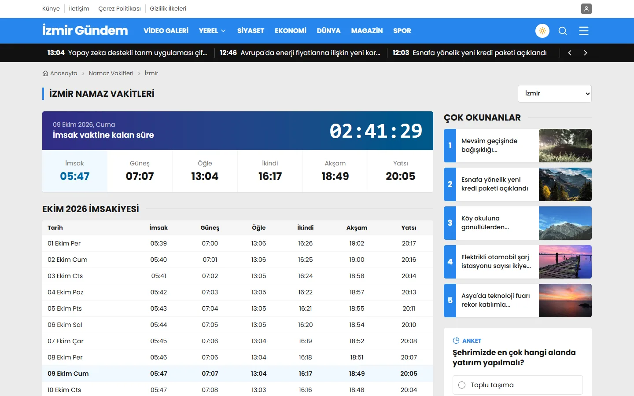Click the ANKET poll icon
634x396 pixels.
pyautogui.click(x=456, y=341)
